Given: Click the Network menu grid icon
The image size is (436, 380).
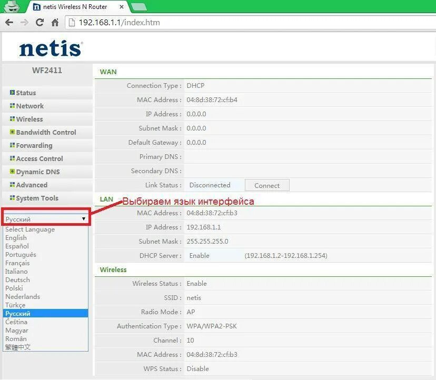Looking at the screenshot, I should [12, 106].
